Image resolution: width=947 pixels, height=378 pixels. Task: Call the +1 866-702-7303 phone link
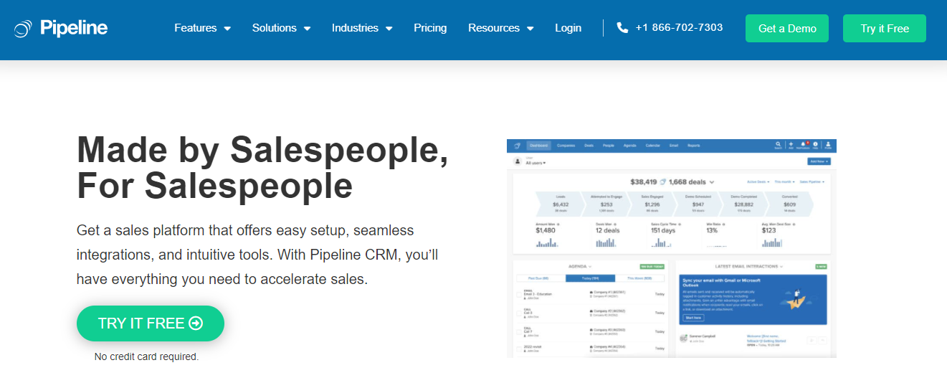click(x=670, y=28)
